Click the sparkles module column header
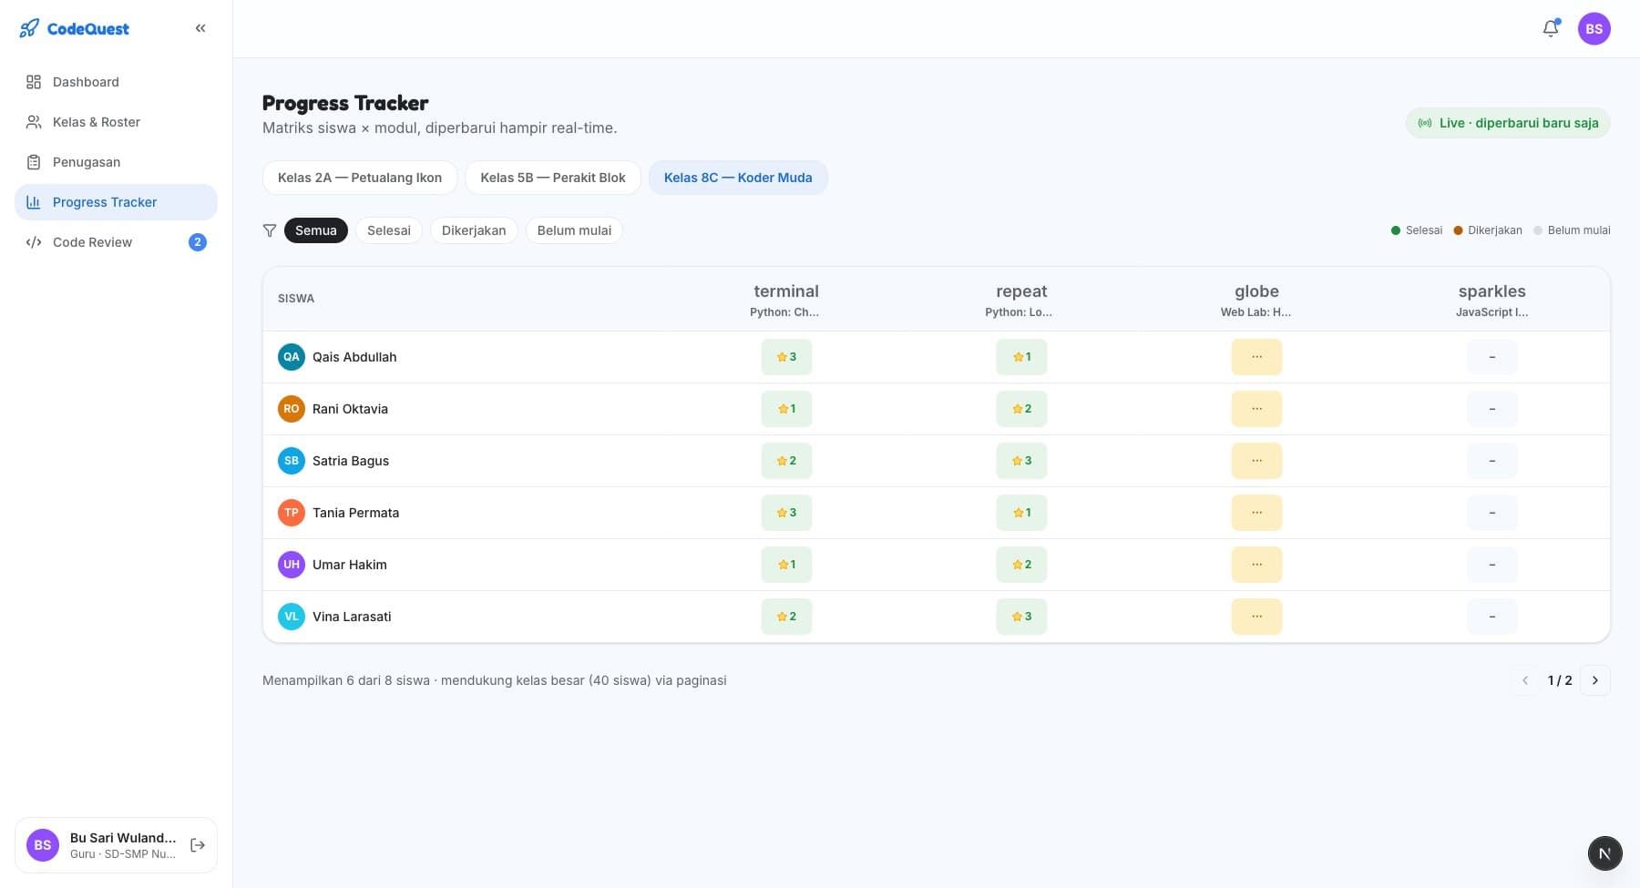This screenshot has height=888, width=1640. [1491, 300]
